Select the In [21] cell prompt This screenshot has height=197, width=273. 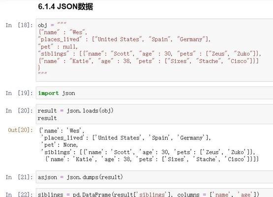point(19,177)
